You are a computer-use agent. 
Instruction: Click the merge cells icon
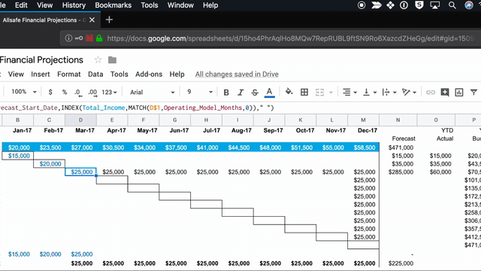click(x=319, y=92)
